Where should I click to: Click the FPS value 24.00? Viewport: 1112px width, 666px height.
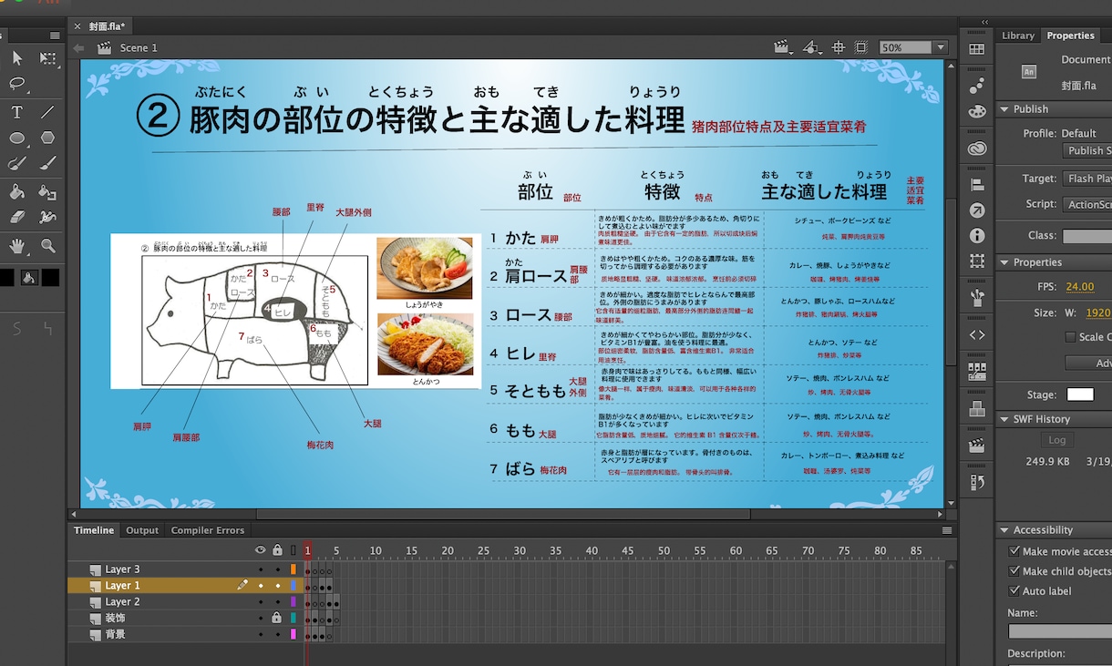[x=1080, y=286]
